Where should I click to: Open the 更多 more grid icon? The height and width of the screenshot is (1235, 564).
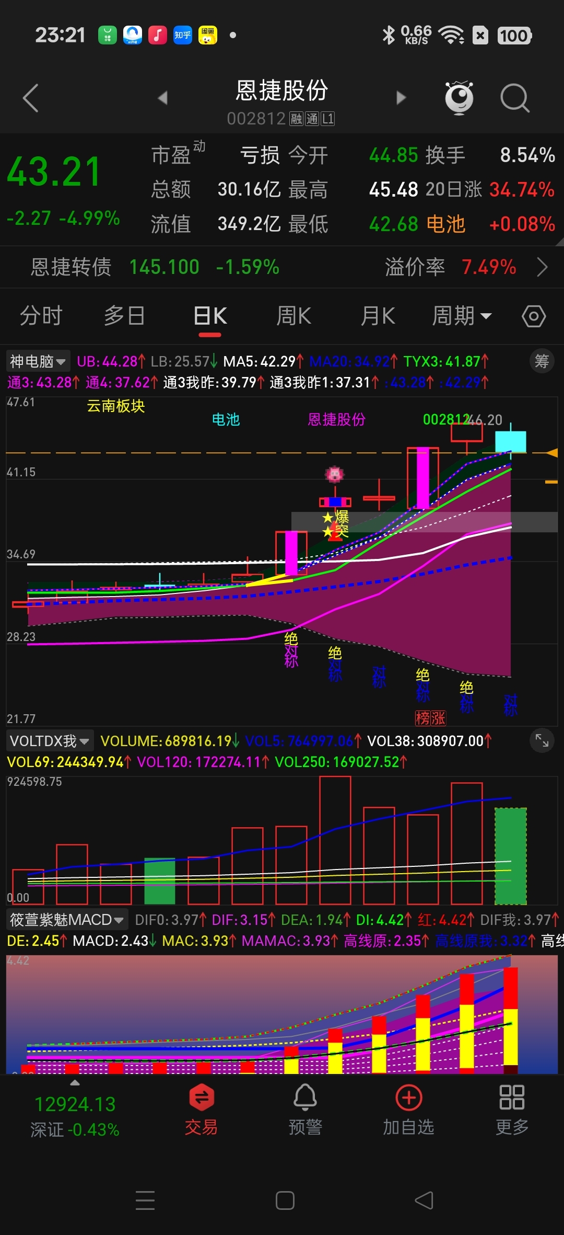tap(512, 1110)
